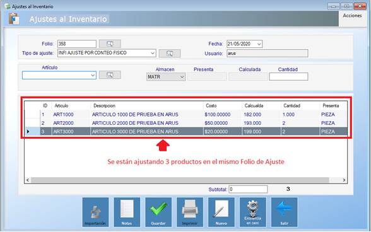The image size is (371, 232).
Task: Open the Notas notes icon
Action: [127, 212]
